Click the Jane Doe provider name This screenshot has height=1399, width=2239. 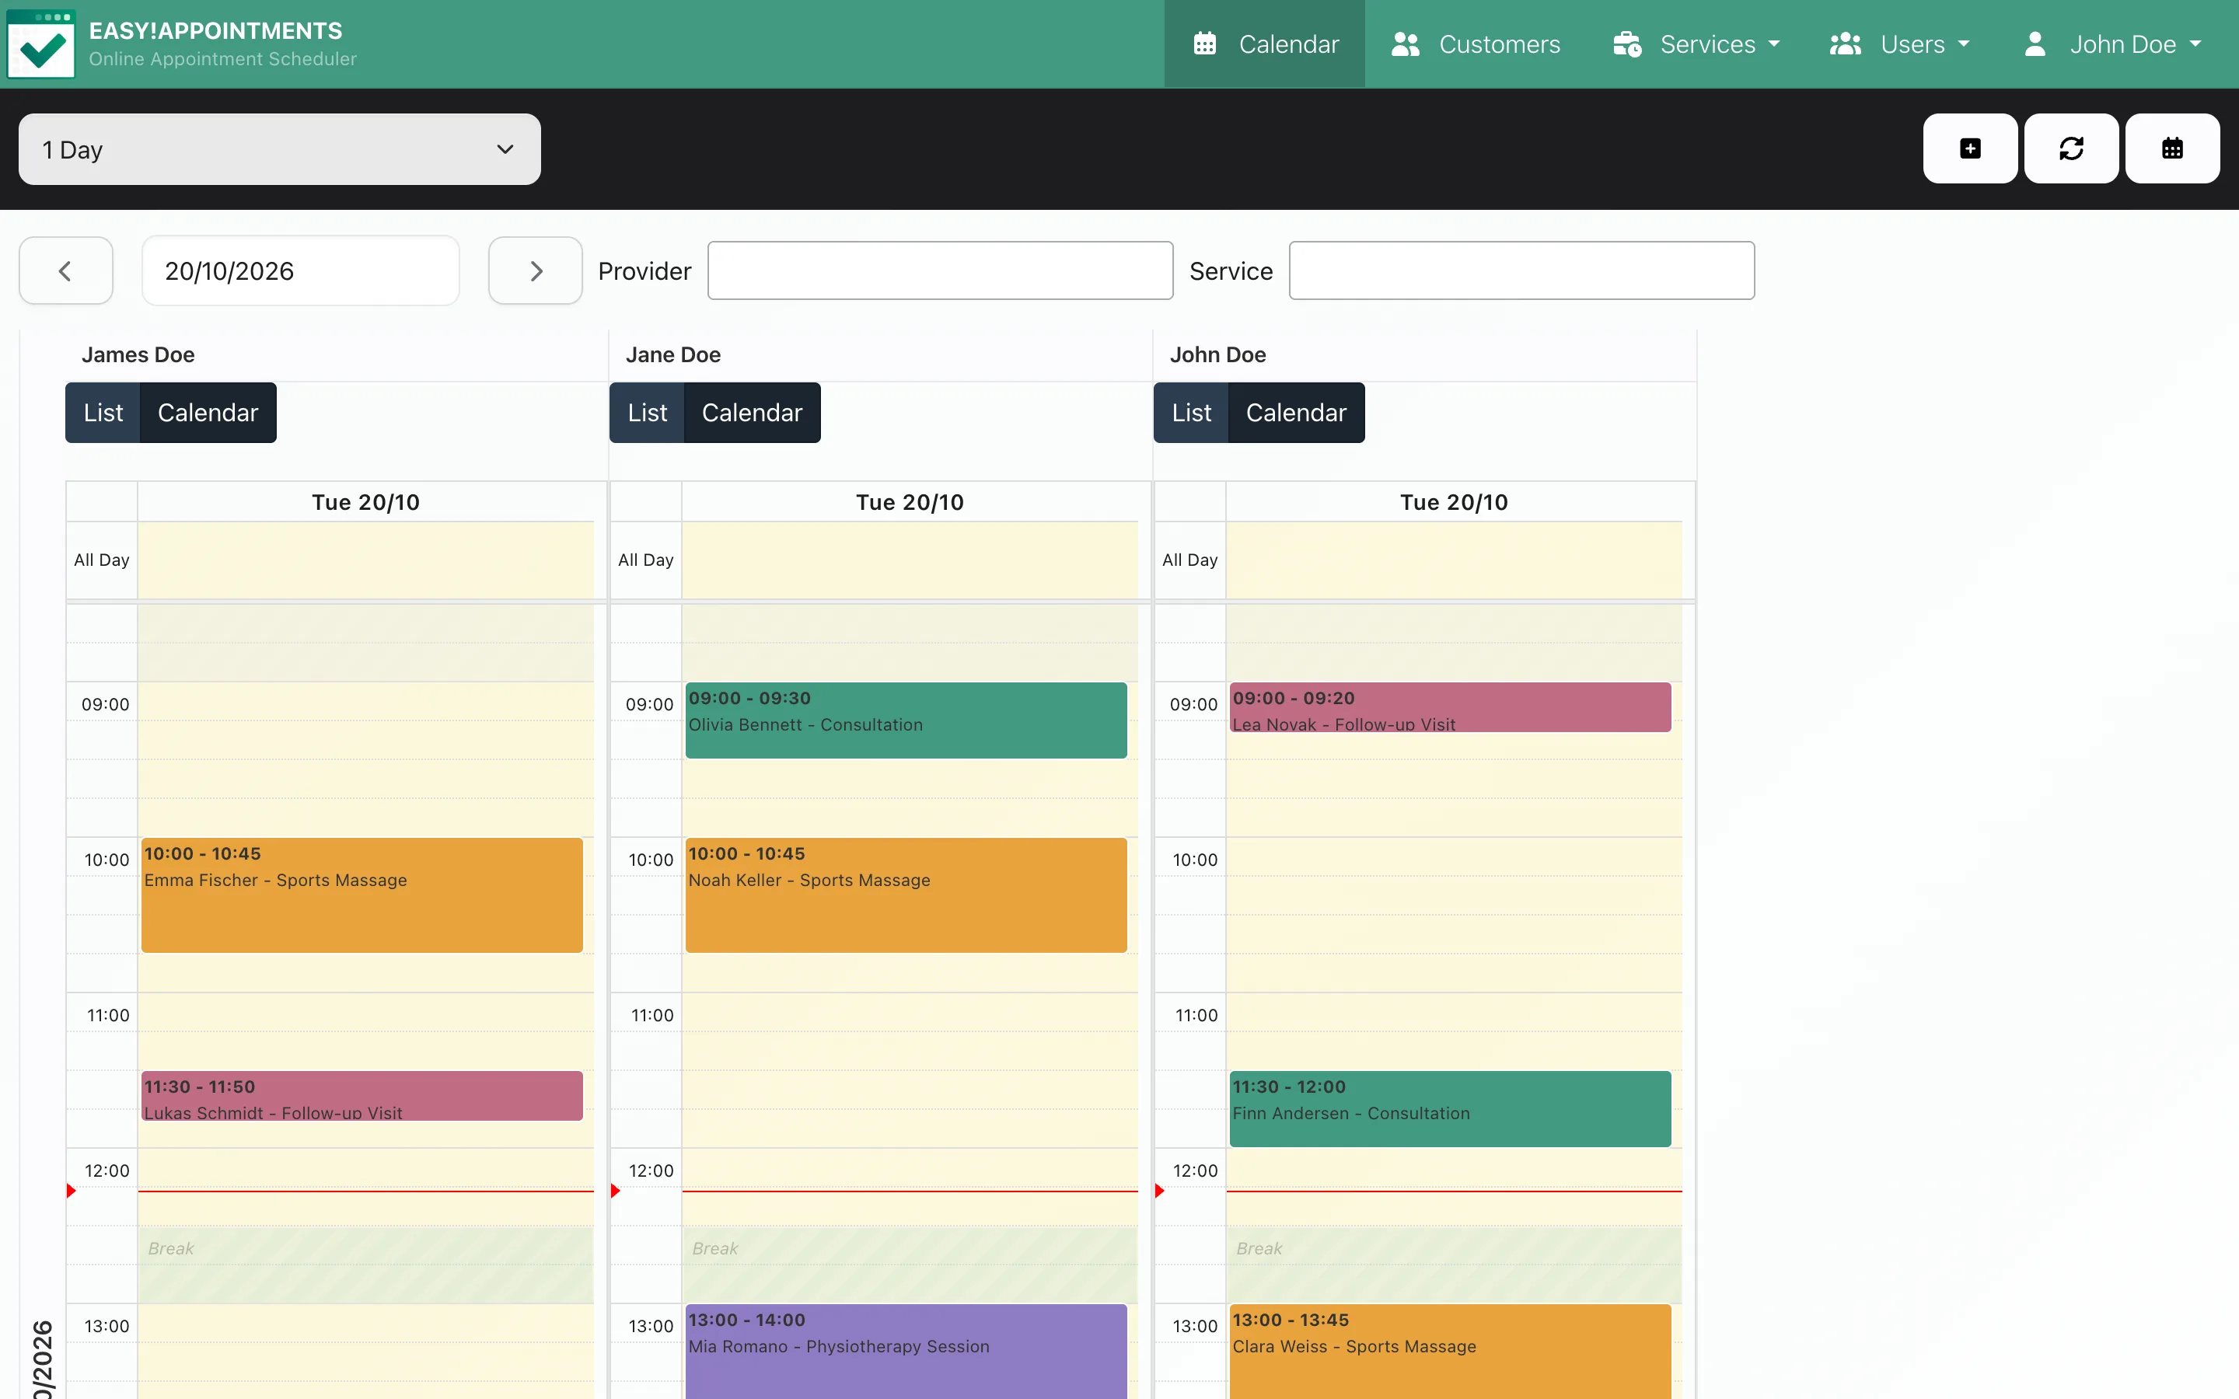[672, 354]
